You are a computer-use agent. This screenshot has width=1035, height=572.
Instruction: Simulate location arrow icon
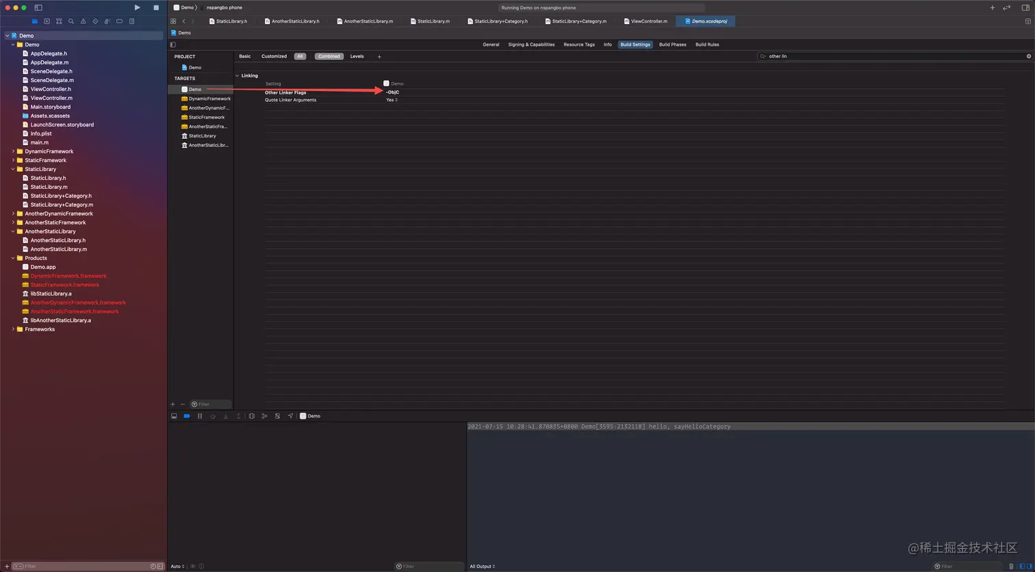coord(290,416)
